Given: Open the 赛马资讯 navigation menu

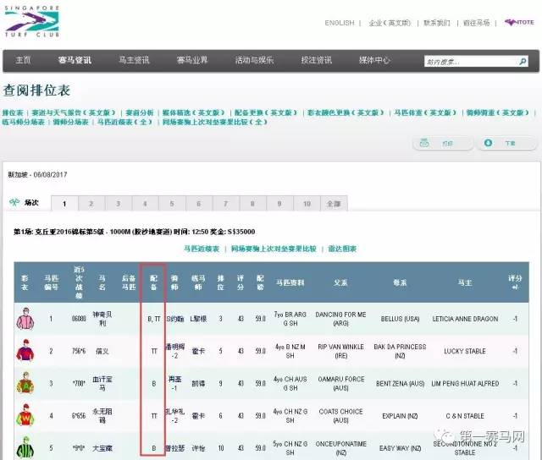Looking at the screenshot, I should pos(75,60).
